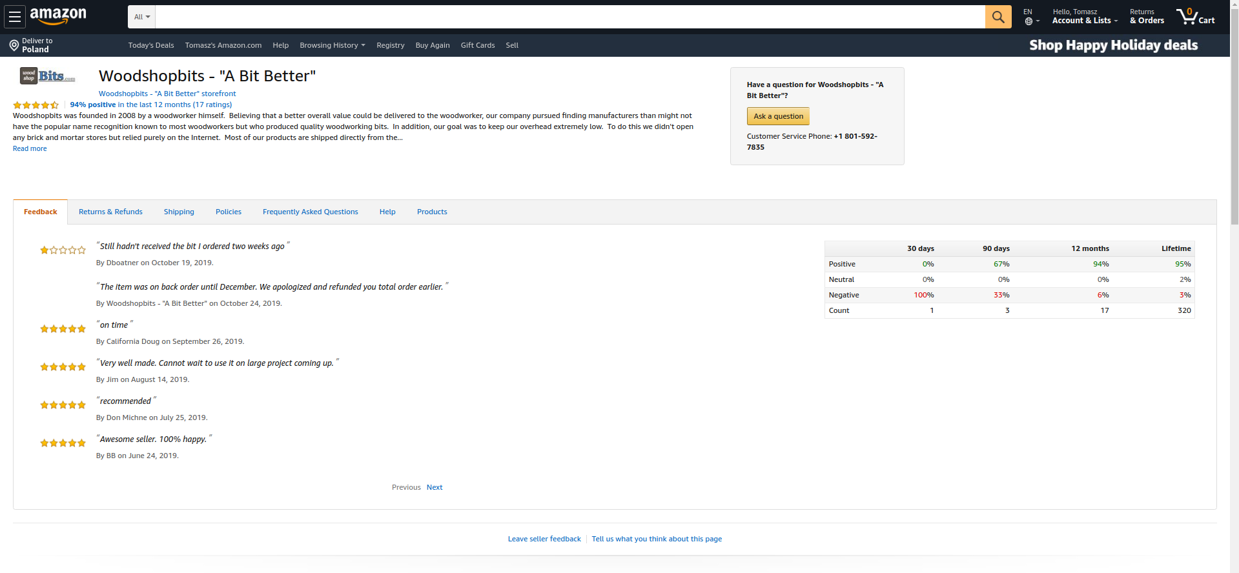Screen dimensions: 1239x573
Task: Open the Returns & Refunds tab
Action: (x=110, y=212)
